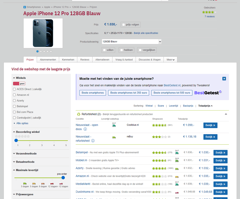Open the Meer tab dropdown
The height and width of the screenshot is (199, 240).
coord(170,60)
